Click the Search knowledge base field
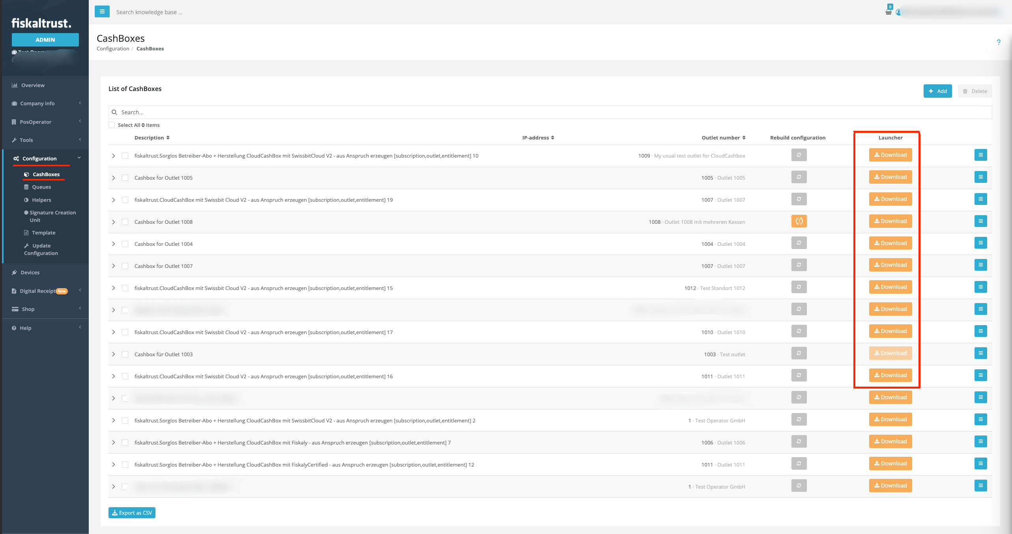1012x534 pixels. pos(149,12)
